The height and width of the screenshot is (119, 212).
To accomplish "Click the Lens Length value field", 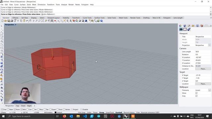I will click(x=203, y=52).
